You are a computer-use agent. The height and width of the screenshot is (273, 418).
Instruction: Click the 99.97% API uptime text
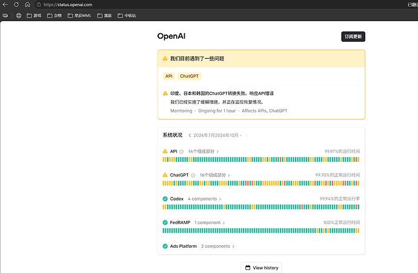(342, 152)
